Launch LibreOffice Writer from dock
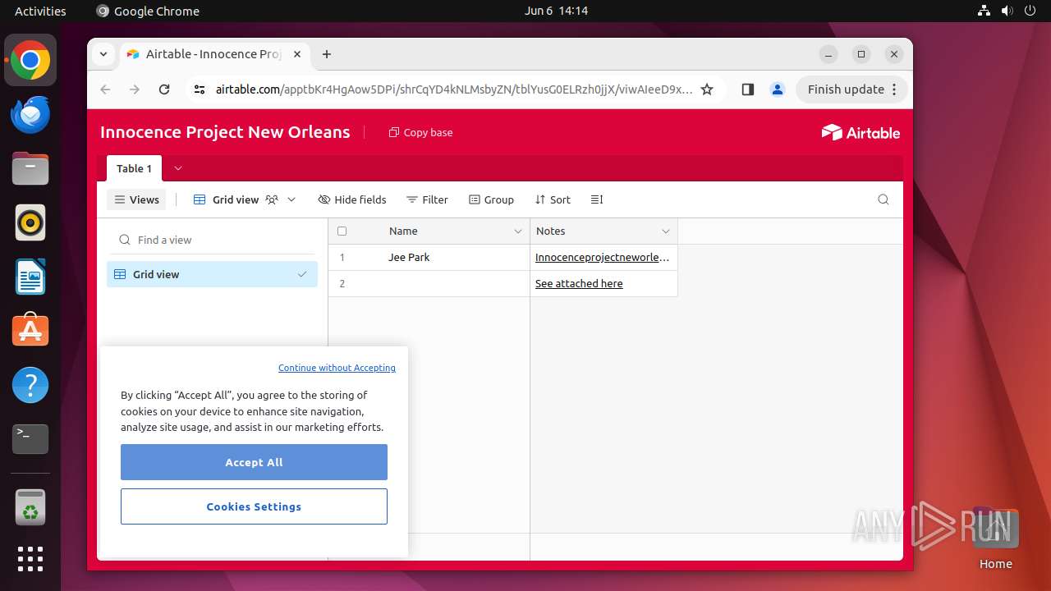 (30, 277)
